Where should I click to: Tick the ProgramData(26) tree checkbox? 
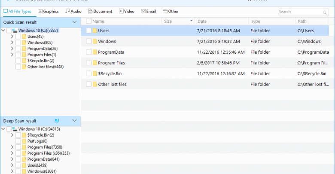tap(18, 49)
